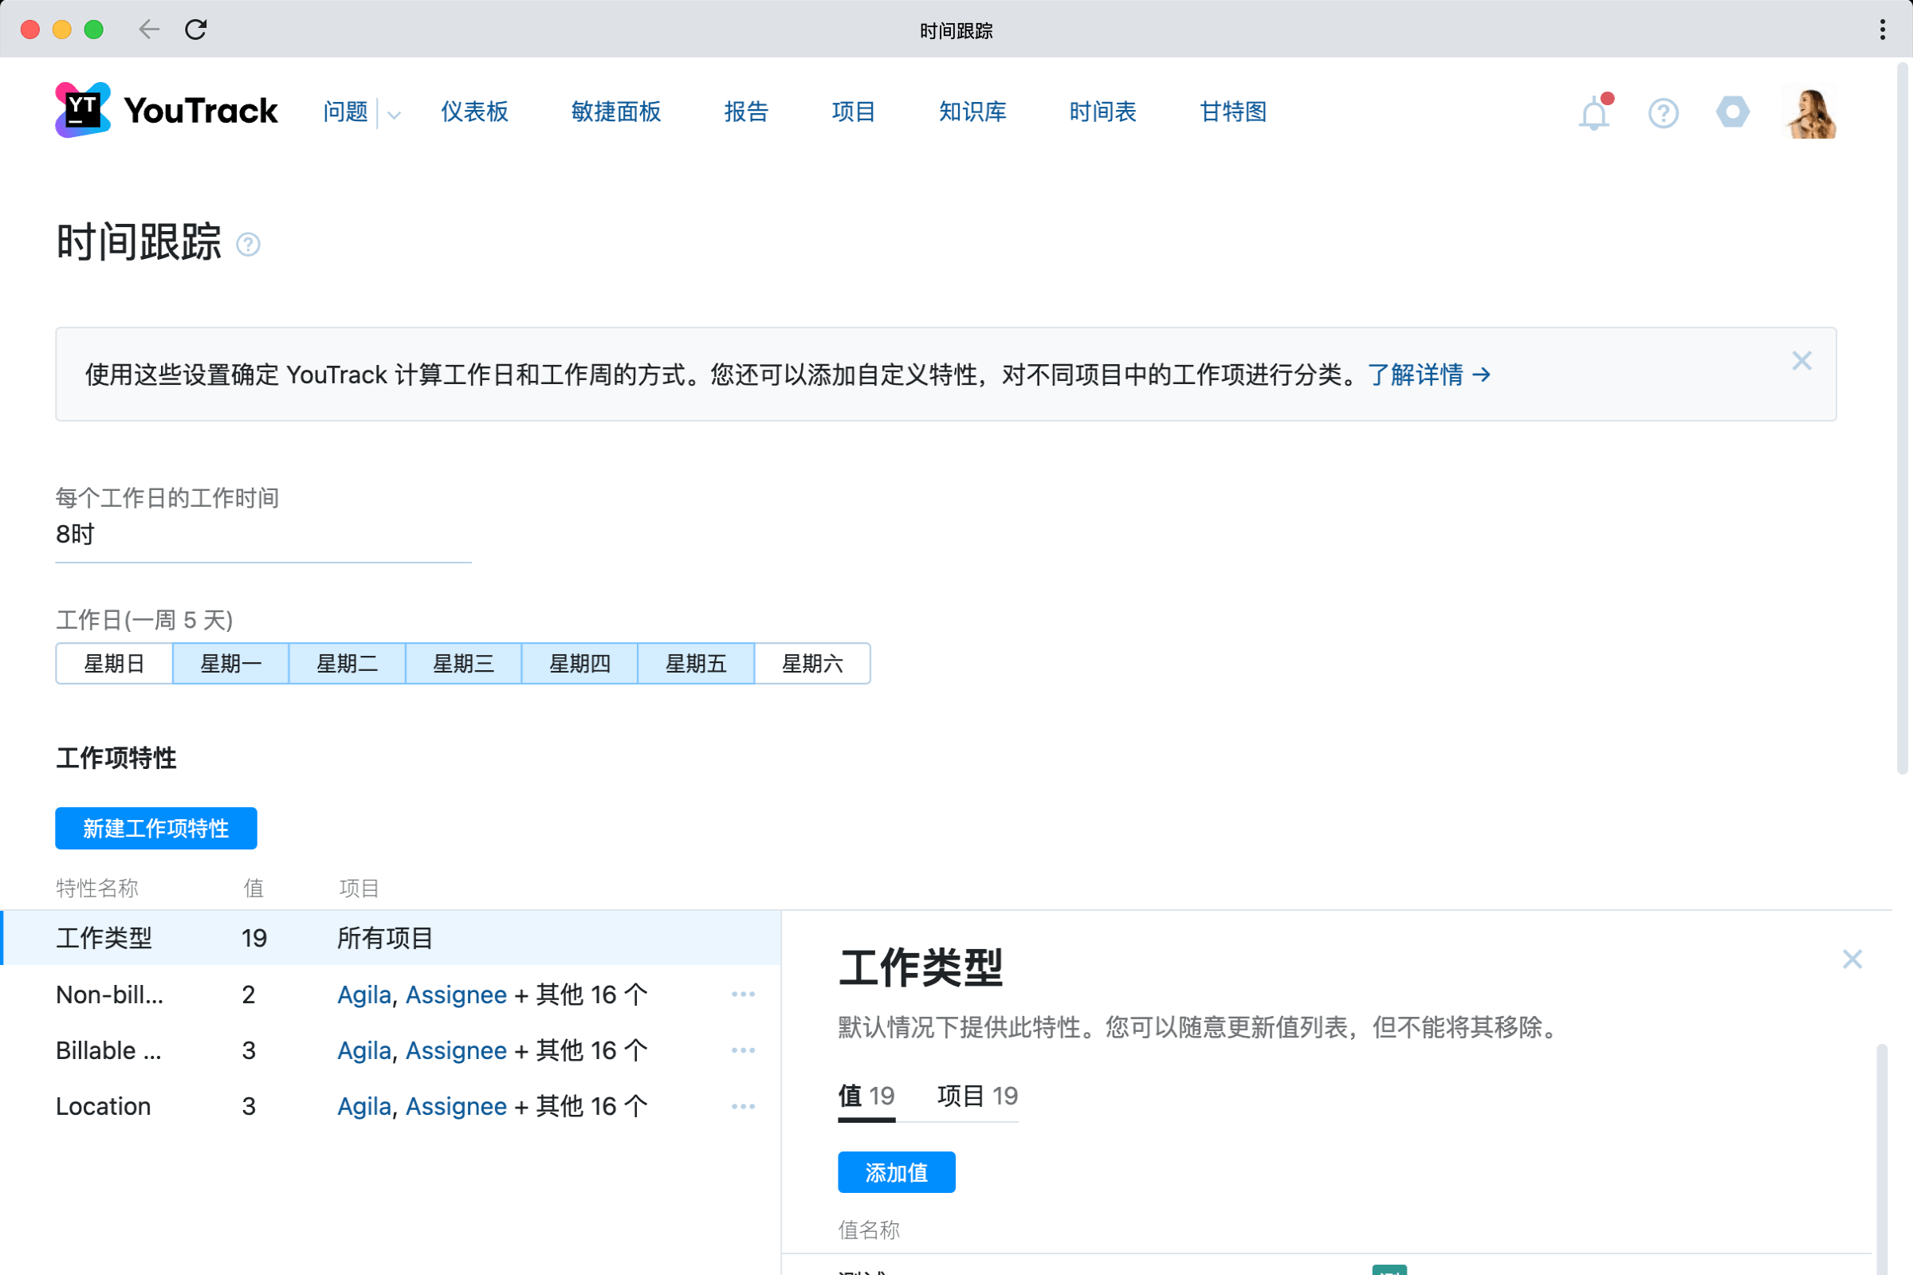Open administration settings hexagon icon

(1732, 112)
